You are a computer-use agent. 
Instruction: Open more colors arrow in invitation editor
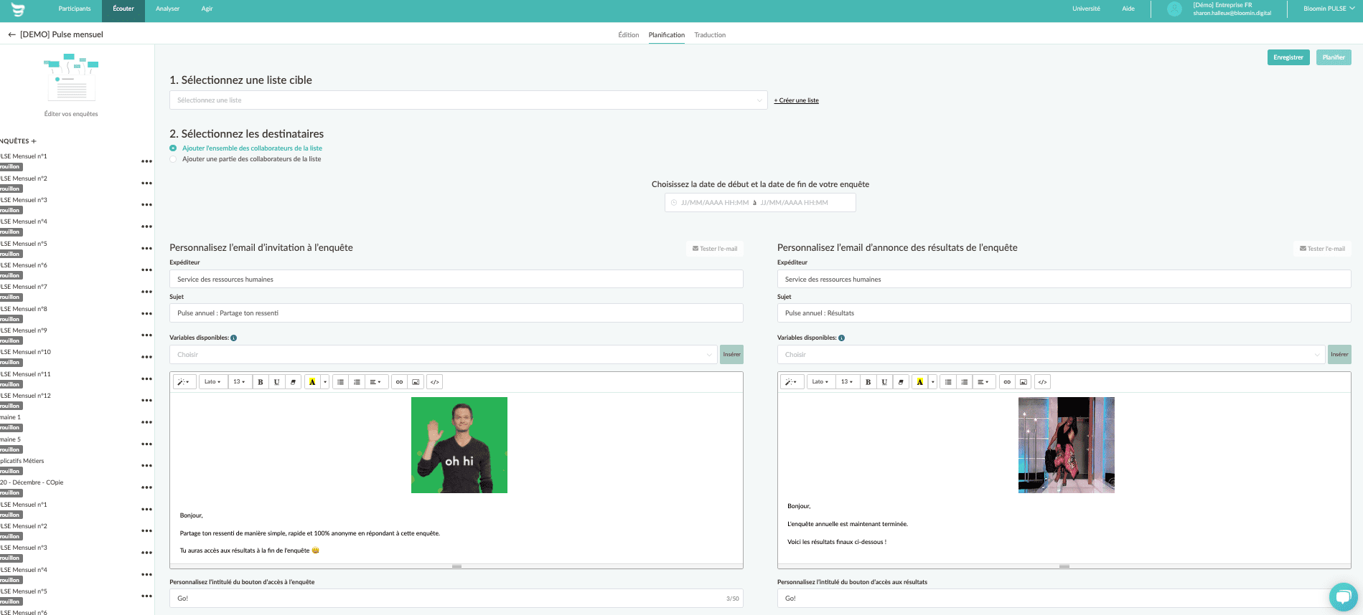click(325, 382)
